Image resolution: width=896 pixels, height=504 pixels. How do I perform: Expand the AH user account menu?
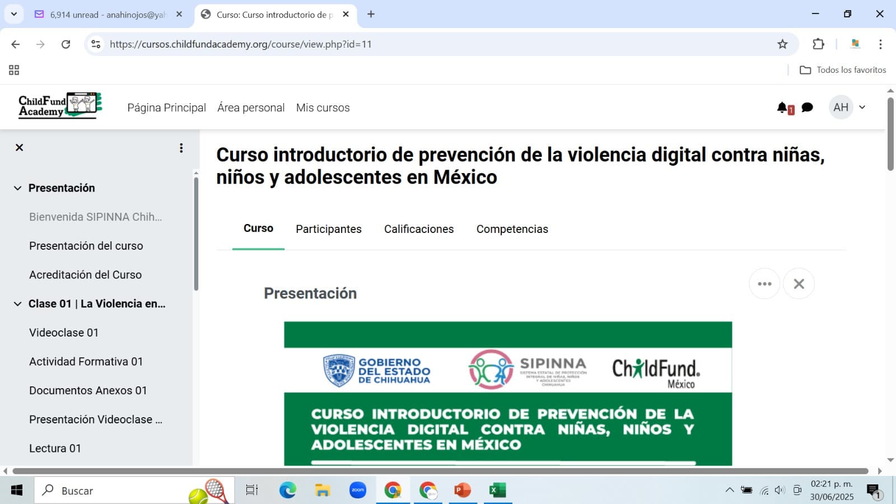coord(848,108)
